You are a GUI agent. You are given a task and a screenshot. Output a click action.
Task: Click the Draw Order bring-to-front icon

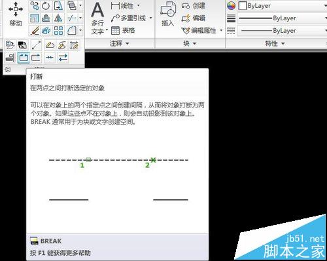(71, 5)
